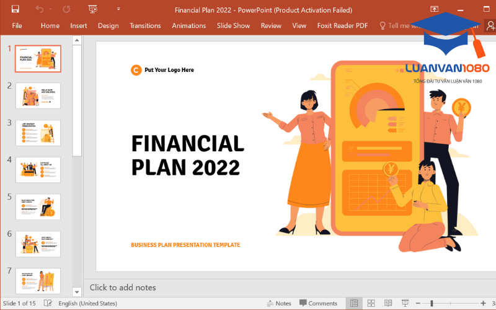
Task: Select slide 5 thumbnail
Action: click(x=38, y=207)
